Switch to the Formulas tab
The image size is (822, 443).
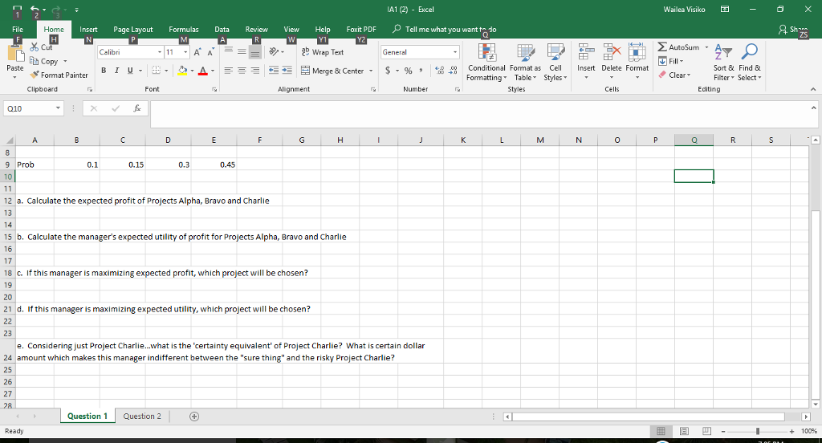184,30
